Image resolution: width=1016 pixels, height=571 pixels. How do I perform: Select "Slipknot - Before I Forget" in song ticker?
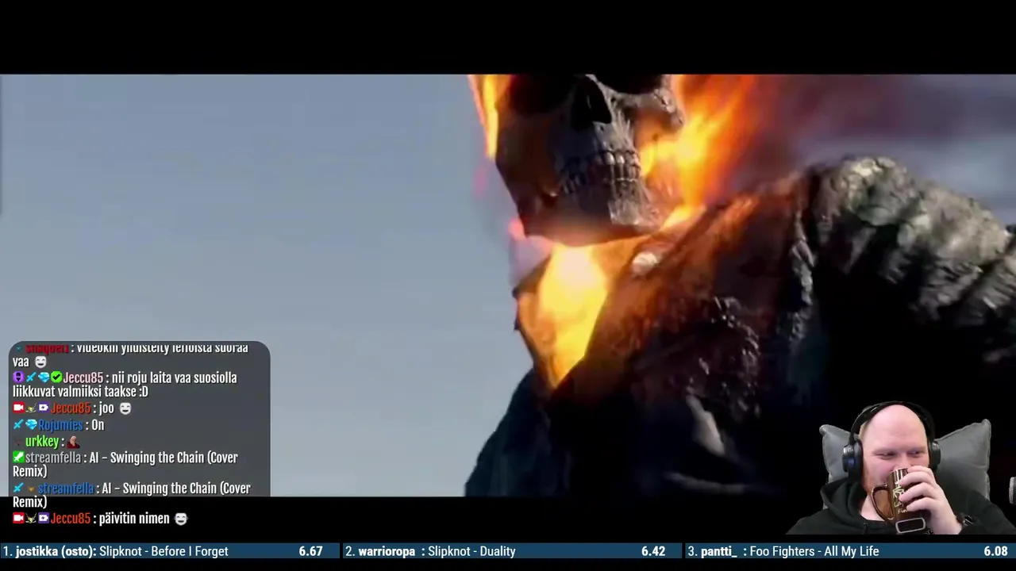coord(164,551)
